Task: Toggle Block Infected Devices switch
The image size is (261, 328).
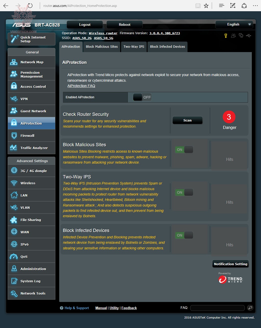Action: pyautogui.click(x=184, y=235)
